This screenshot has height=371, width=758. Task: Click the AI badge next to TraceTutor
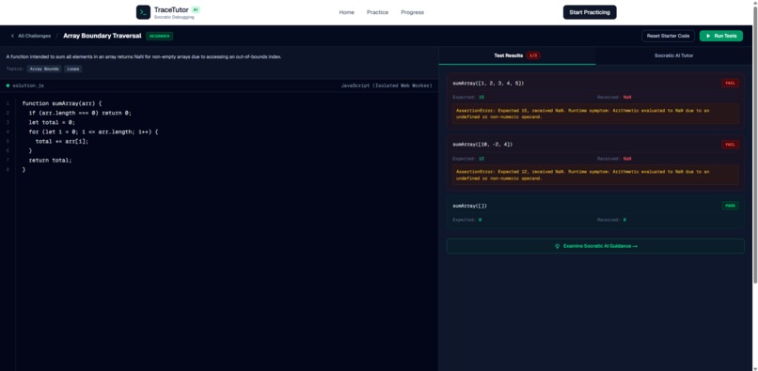click(x=196, y=9)
